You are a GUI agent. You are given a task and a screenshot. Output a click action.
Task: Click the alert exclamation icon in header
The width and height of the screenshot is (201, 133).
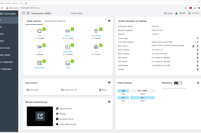tap(28, 13)
